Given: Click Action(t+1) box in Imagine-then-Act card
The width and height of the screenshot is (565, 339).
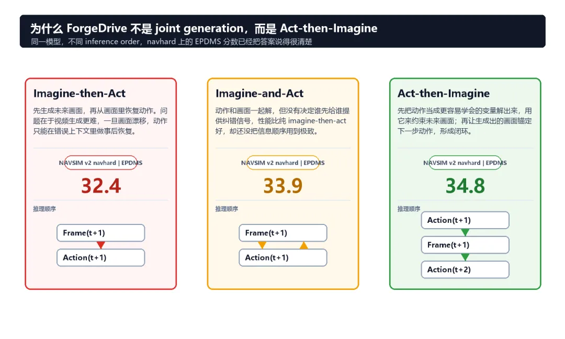Looking at the screenshot, I should 101,257.
